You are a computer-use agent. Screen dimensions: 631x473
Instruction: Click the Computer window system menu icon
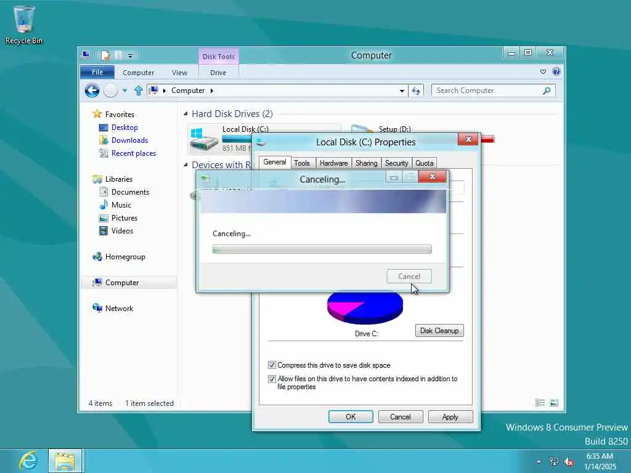85,55
